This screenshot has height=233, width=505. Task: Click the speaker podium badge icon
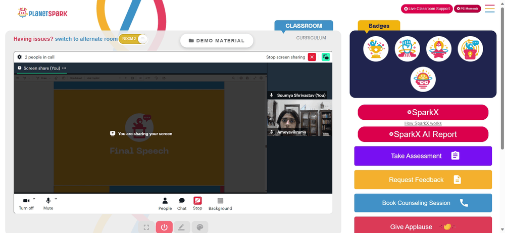(x=470, y=49)
